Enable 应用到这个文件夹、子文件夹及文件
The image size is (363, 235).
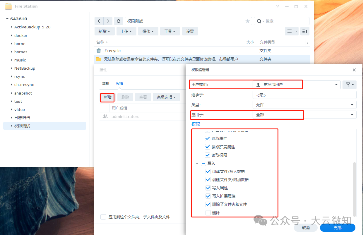tap(103, 217)
